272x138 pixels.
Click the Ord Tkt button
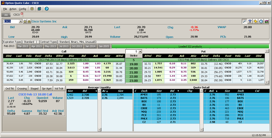[x=9, y=89]
